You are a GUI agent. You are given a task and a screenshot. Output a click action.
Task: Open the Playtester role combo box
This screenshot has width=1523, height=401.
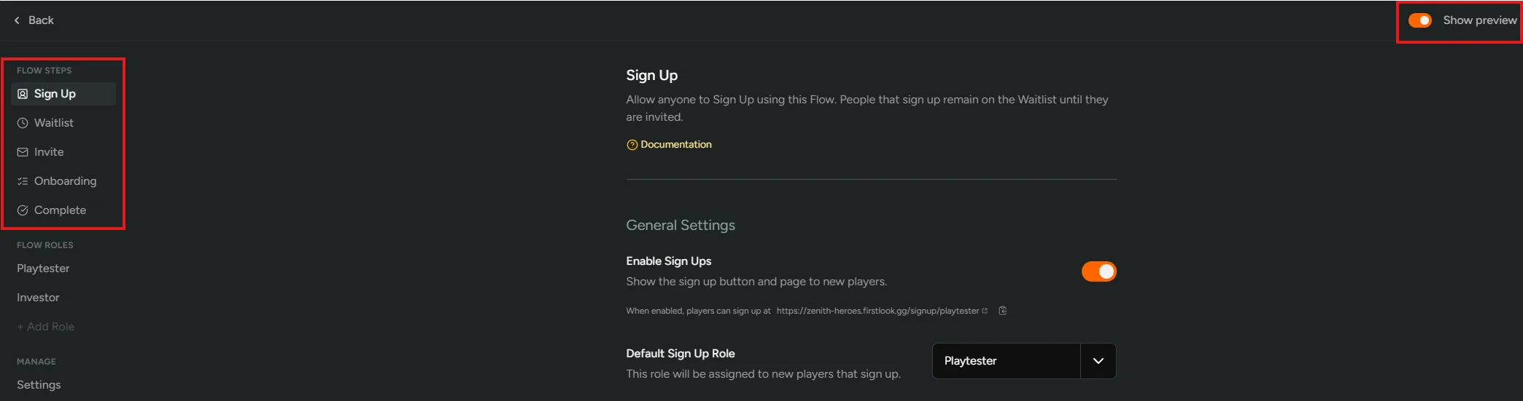1006,361
